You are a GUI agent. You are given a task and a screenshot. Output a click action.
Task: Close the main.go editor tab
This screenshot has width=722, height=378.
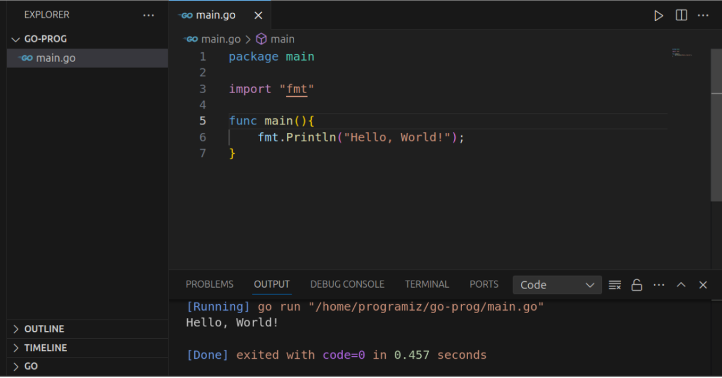click(258, 16)
